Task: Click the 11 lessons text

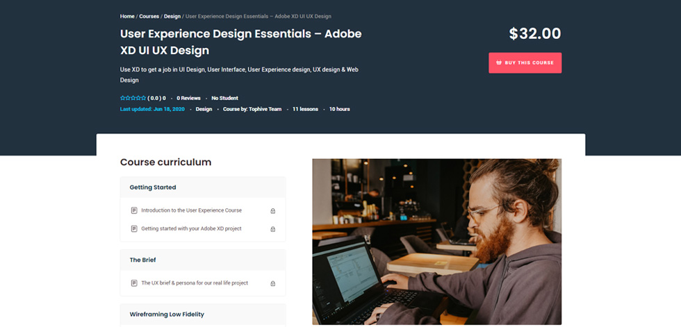Action: [x=305, y=109]
